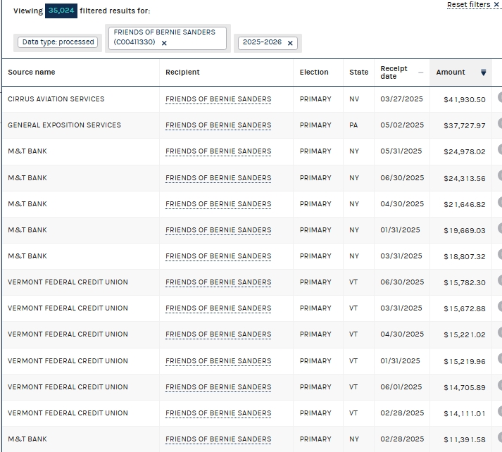Expand details for the $15,782.30 row
Screen dimensions: 502x452
click(500, 280)
